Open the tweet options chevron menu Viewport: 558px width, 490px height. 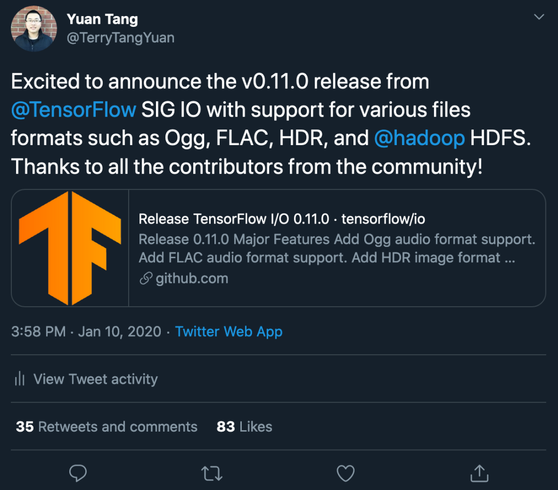(x=539, y=17)
